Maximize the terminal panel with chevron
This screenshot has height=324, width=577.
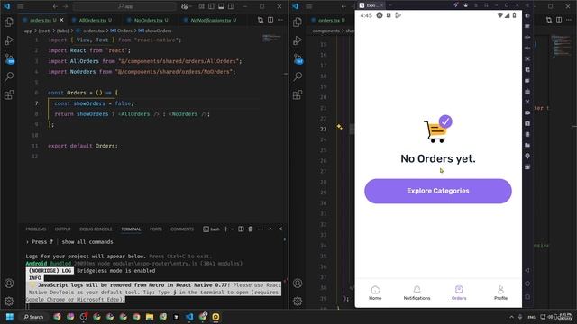click(x=270, y=229)
